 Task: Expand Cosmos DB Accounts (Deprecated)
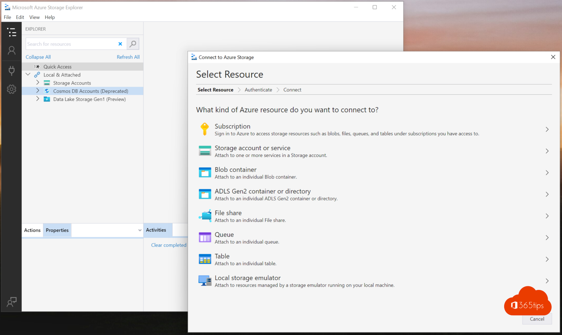pyautogui.click(x=38, y=91)
